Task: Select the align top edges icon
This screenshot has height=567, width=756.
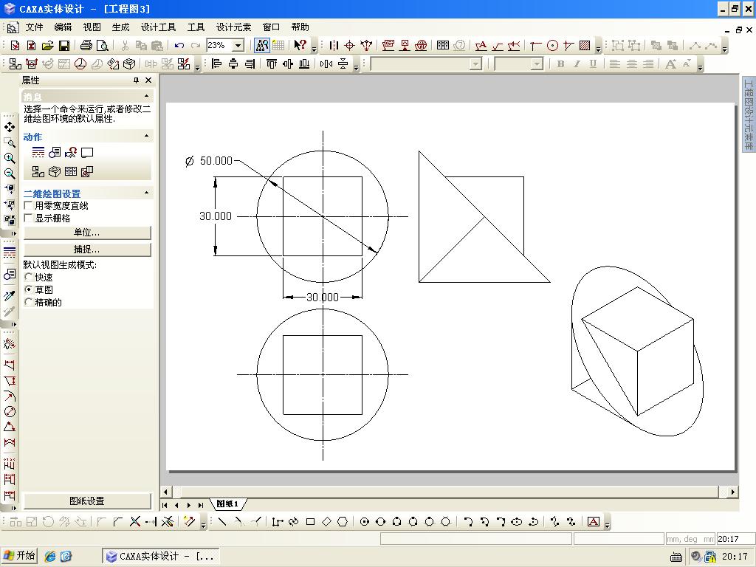Action: tap(272, 63)
